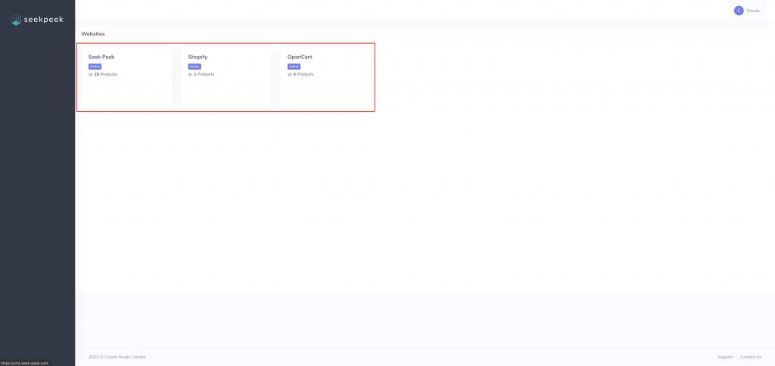Open the user avatar circle labeled C
The width and height of the screenshot is (775, 366).
(739, 11)
